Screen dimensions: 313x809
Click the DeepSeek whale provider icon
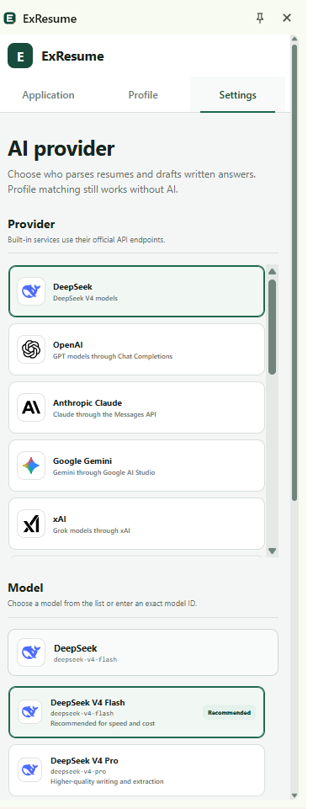(x=31, y=291)
